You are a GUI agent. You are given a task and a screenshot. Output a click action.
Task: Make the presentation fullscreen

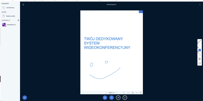click(x=140, y=93)
